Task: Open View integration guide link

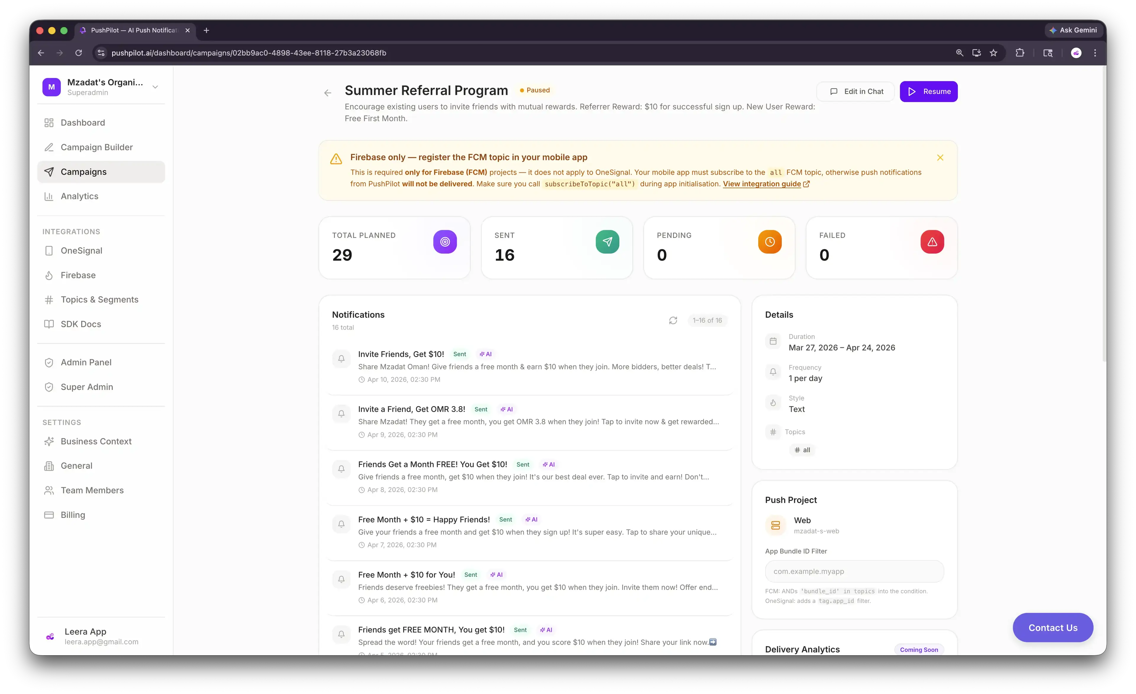Action: pyautogui.click(x=766, y=184)
